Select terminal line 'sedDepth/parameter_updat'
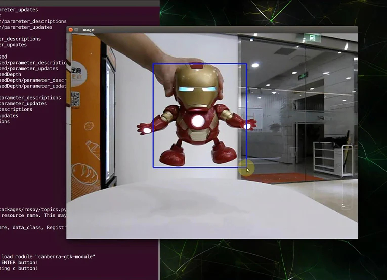 pos(33,86)
